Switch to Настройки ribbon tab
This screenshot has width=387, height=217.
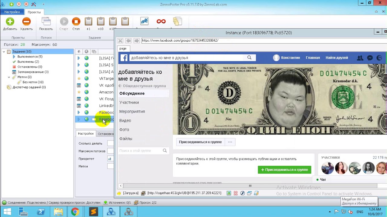pos(12,12)
